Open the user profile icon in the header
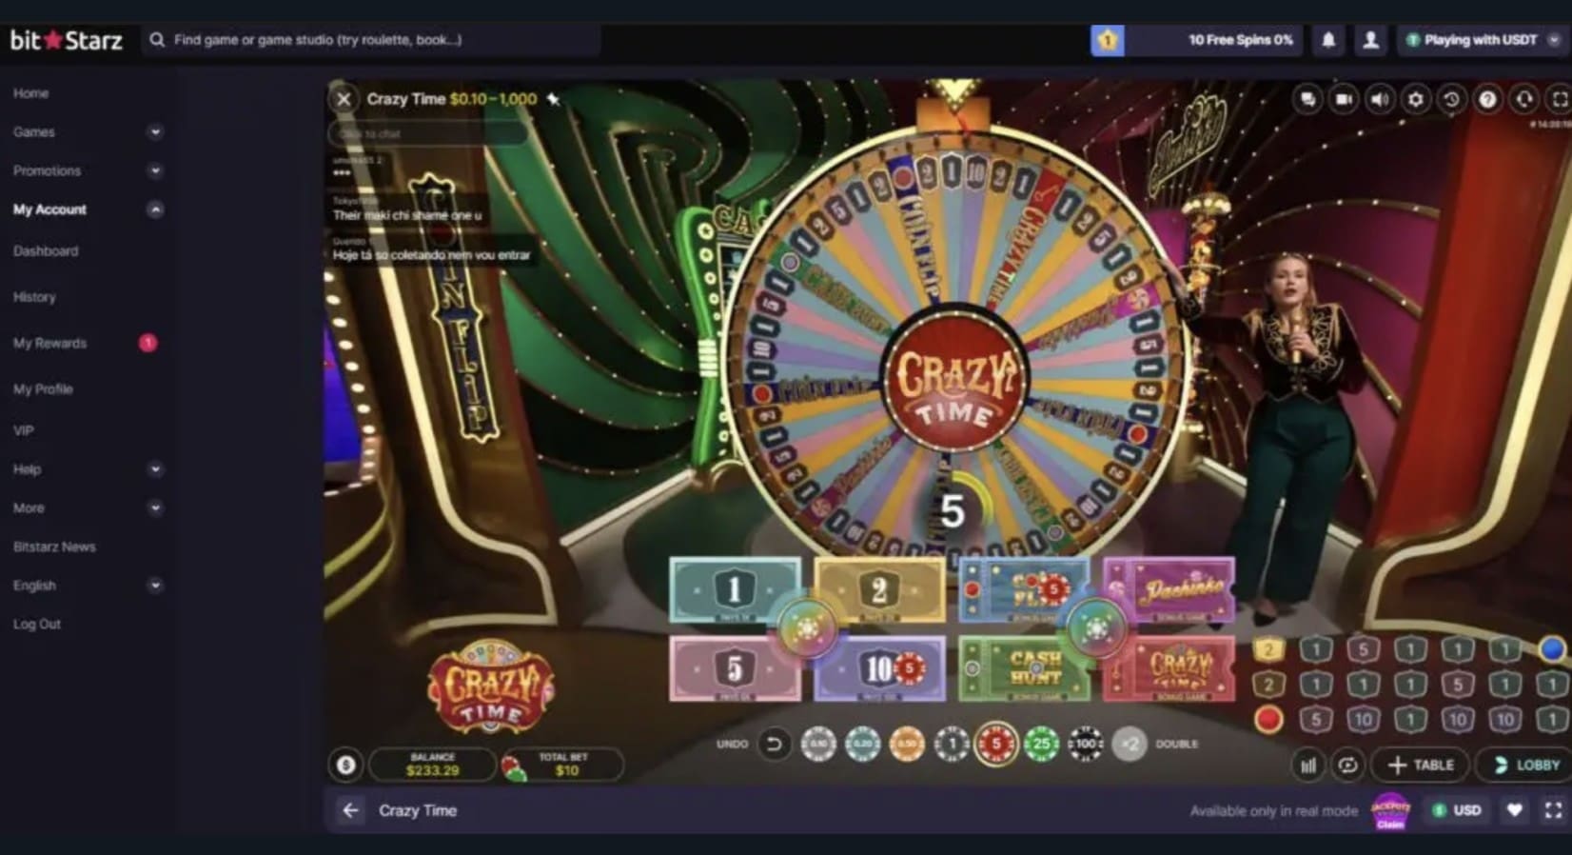1572x855 pixels. pyautogui.click(x=1370, y=40)
